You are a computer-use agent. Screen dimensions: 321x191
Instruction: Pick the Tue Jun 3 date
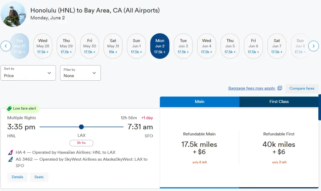pyautogui.click(x=183, y=46)
